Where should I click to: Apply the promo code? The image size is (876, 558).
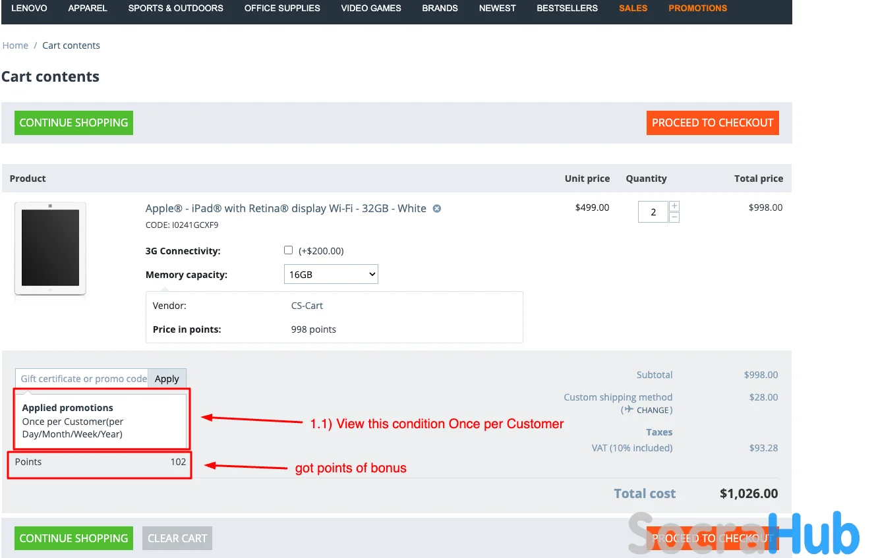pos(167,379)
